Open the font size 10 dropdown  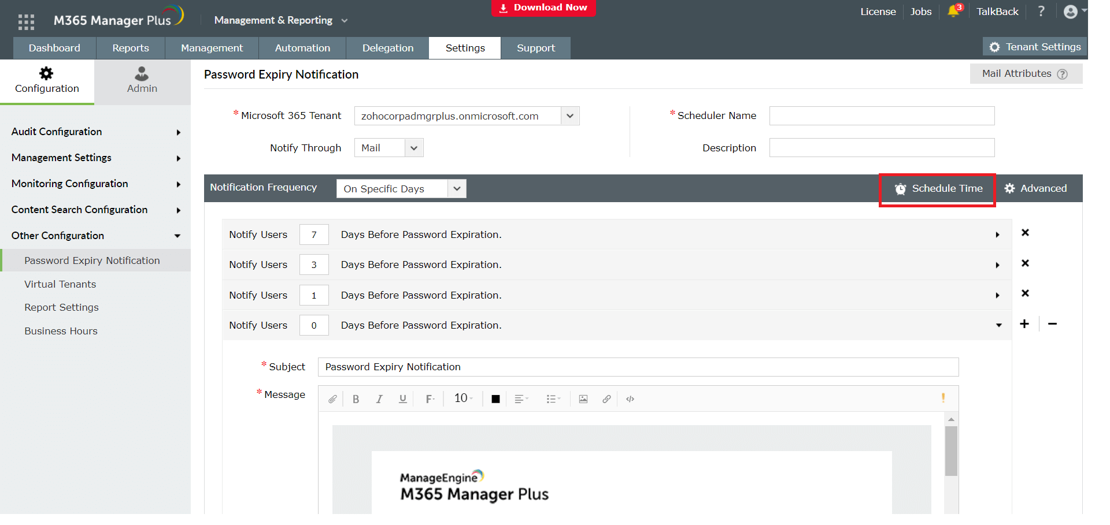463,399
